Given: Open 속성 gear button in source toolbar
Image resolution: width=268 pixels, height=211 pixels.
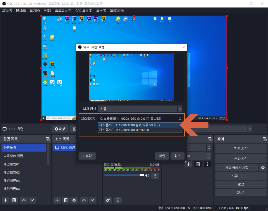Looking at the screenshot, I should click(60, 129).
